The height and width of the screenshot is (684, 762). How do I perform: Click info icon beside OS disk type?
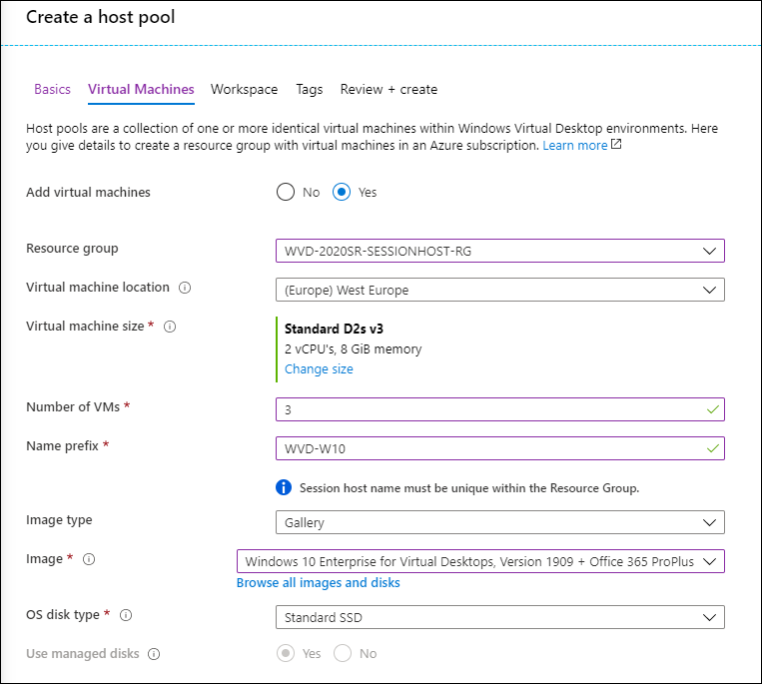click(126, 615)
